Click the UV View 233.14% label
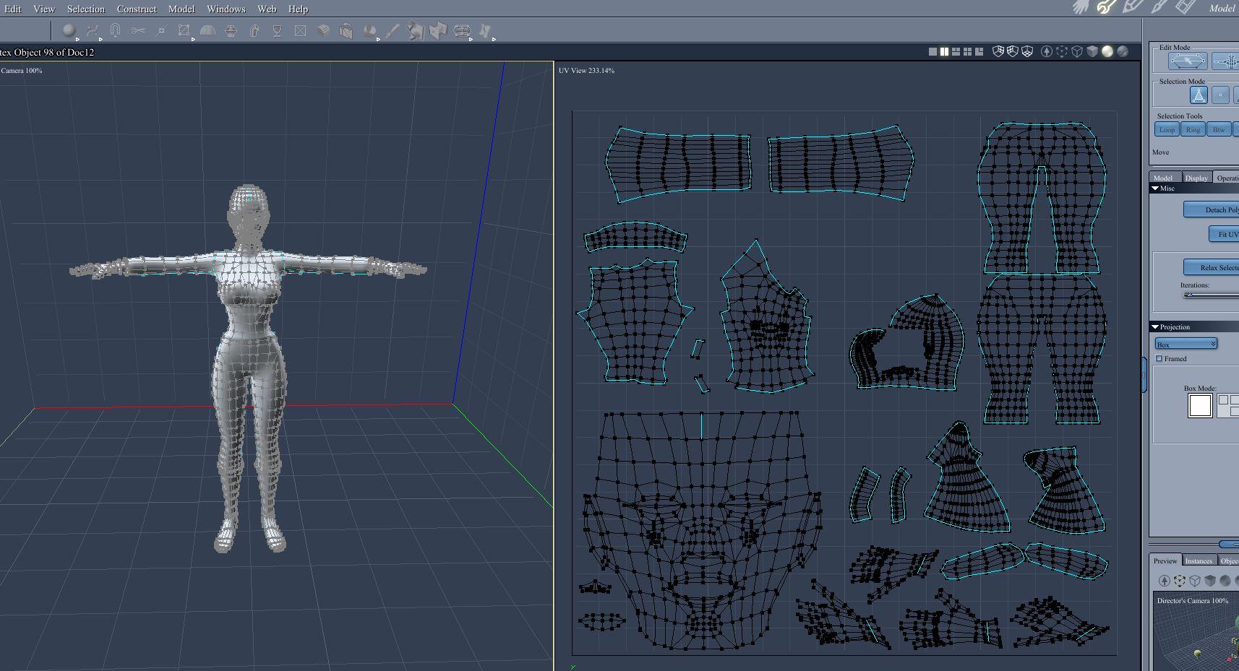 [x=586, y=71]
